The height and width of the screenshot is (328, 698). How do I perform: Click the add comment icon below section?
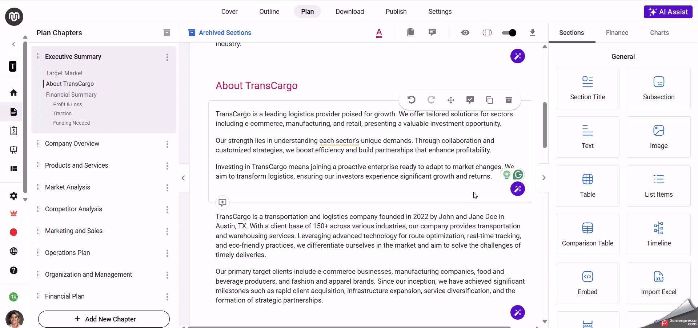[x=222, y=203]
